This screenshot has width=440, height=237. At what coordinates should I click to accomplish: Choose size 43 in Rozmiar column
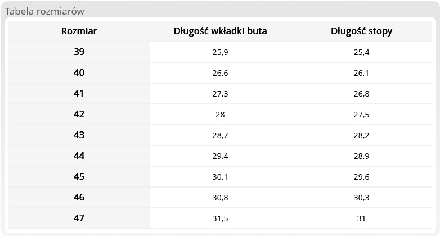[79, 135]
